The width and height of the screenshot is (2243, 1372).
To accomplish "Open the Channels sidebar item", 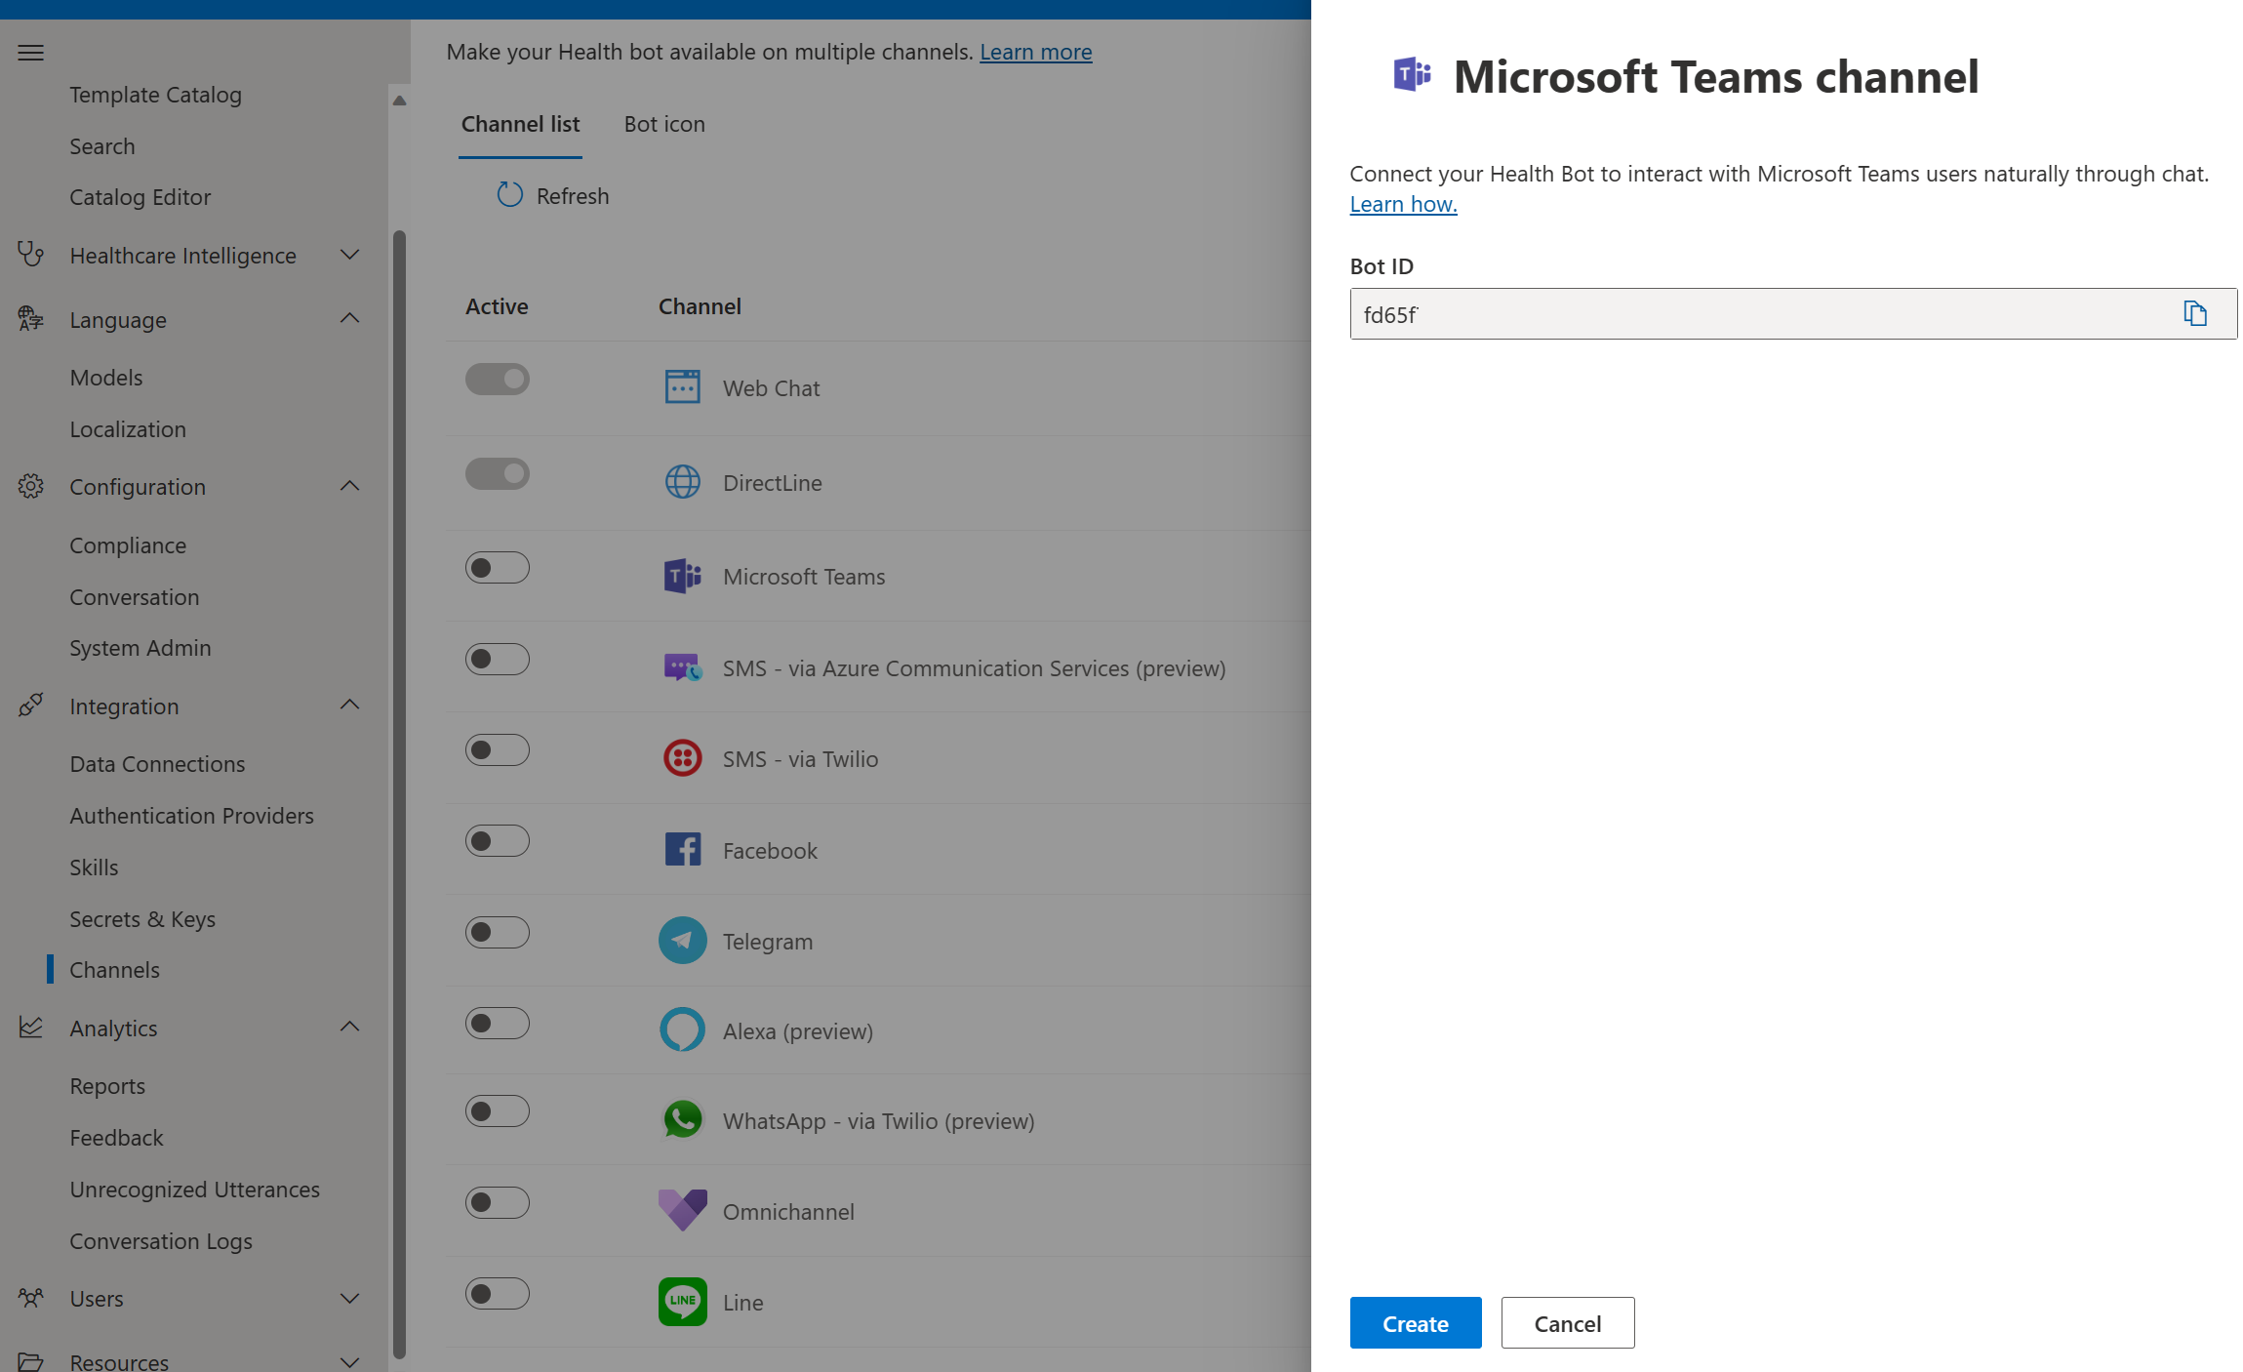I will tap(115, 970).
